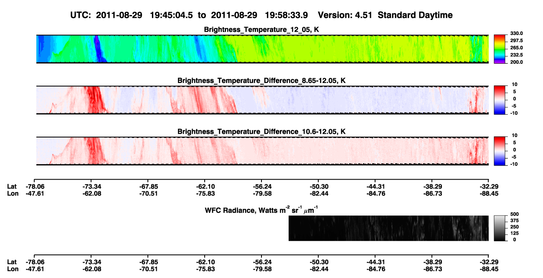The height and width of the screenshot is (278, 543).
Task: Click the 'Brightness_Temperature_12_05, K' panel title
Action: coord(261,30)
